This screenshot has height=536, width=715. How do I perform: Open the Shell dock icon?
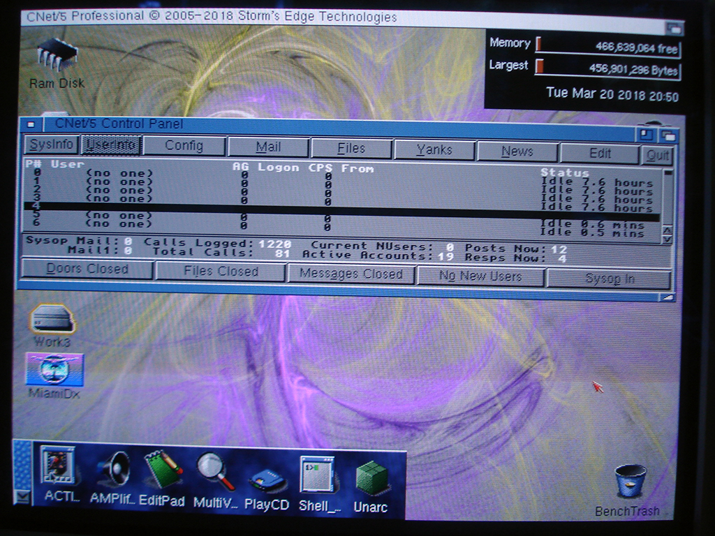coord(319,483)
